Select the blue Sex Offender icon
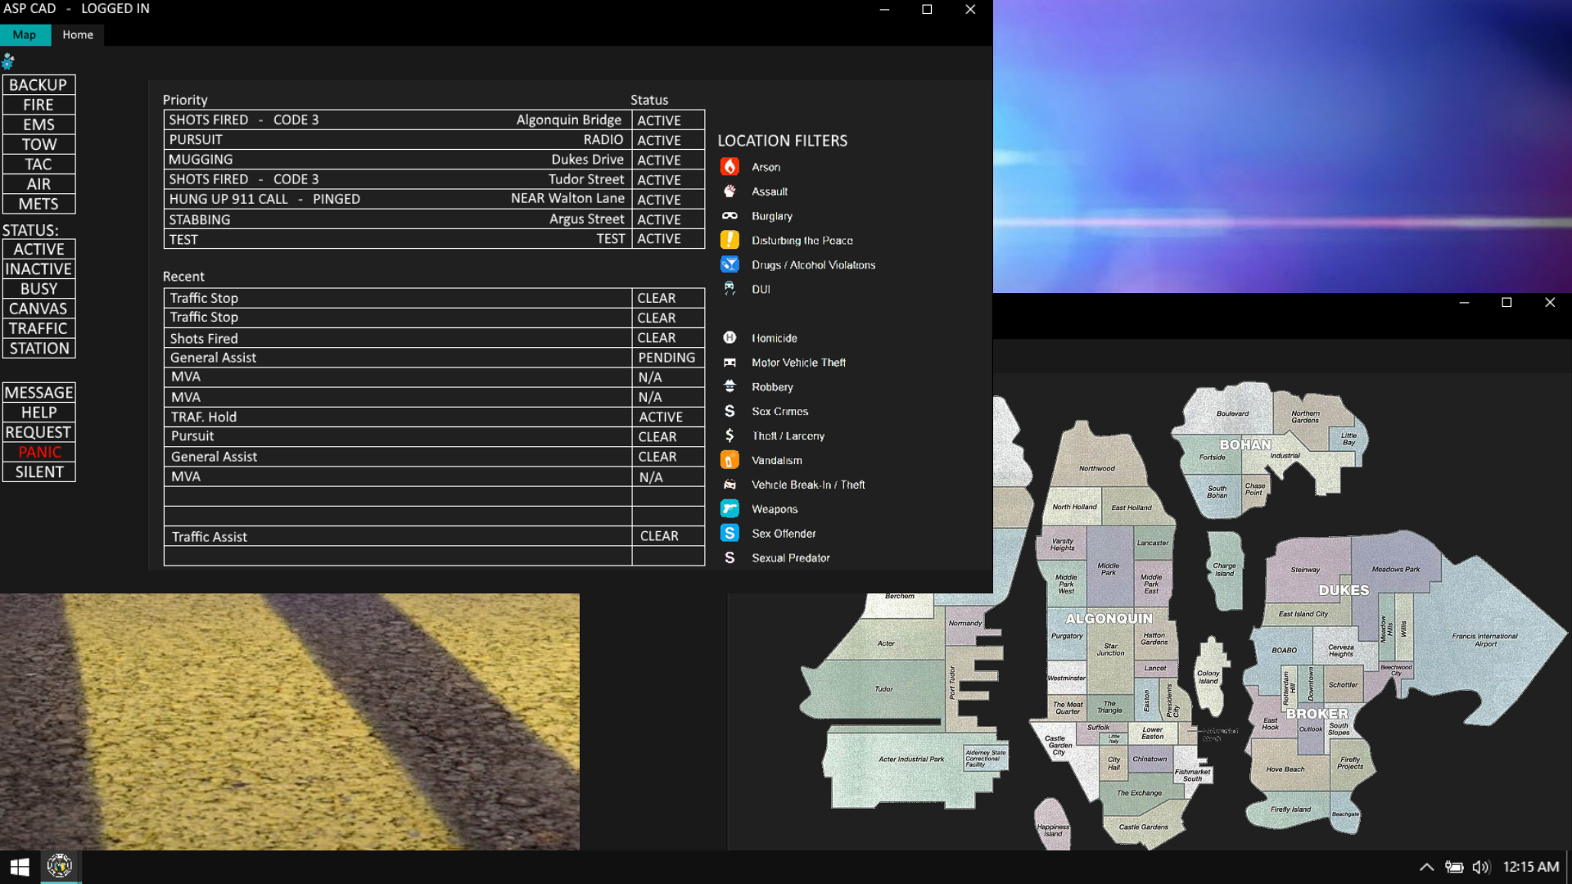 (x=730, y=533)
